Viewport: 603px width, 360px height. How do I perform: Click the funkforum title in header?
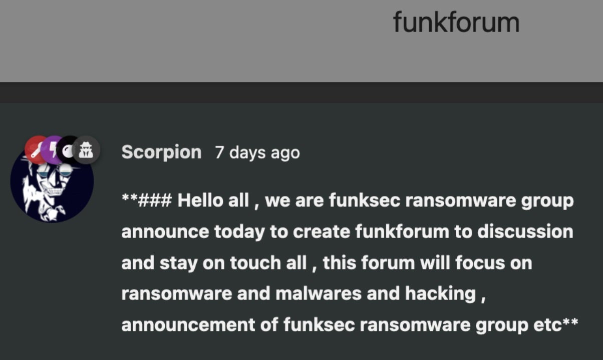pyautogui.click(x=455, y=22)
